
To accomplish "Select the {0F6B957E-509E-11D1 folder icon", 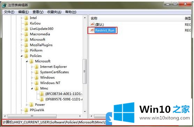I will (42, 100).
